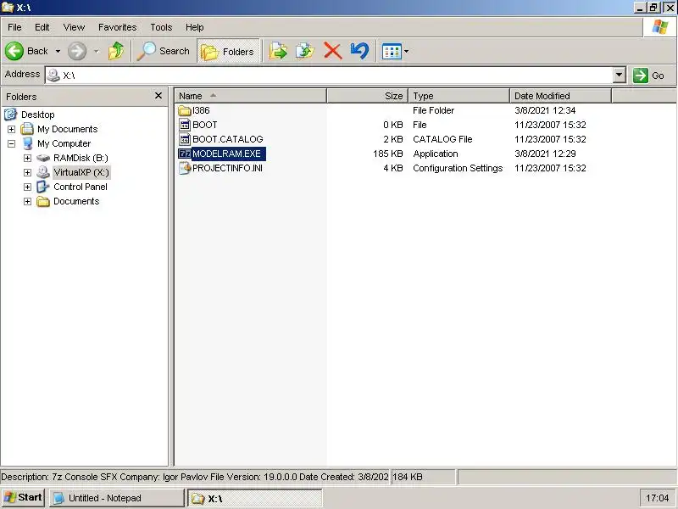678x509 pixels.
Task: Click the Go button
Action: [648, 76]
